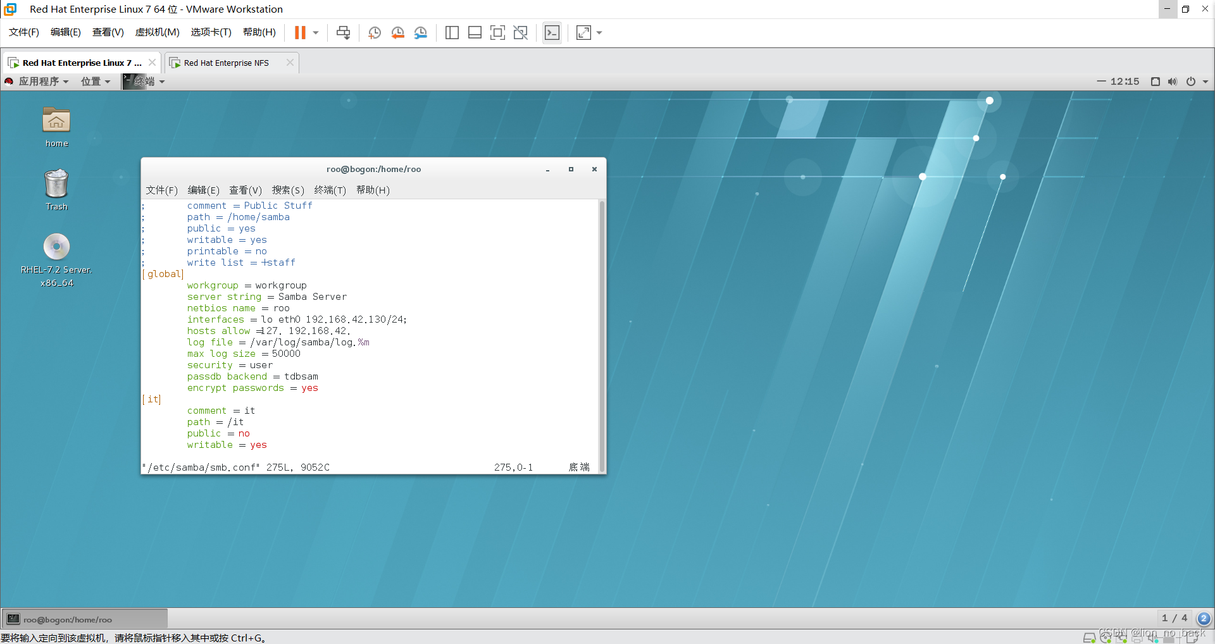Click the hard disk device status icon
This screenshot has width=1215, height=644.
click(1090, 638)
